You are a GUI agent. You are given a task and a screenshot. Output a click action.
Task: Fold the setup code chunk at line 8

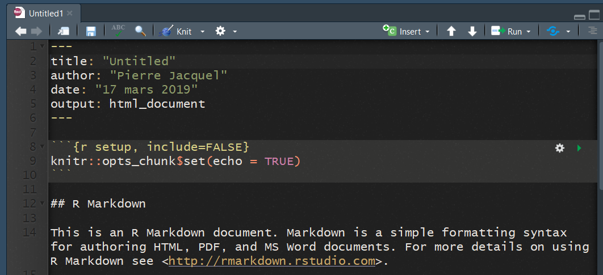pos(43,147)
